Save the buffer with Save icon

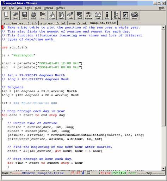[x=24, y=16]
